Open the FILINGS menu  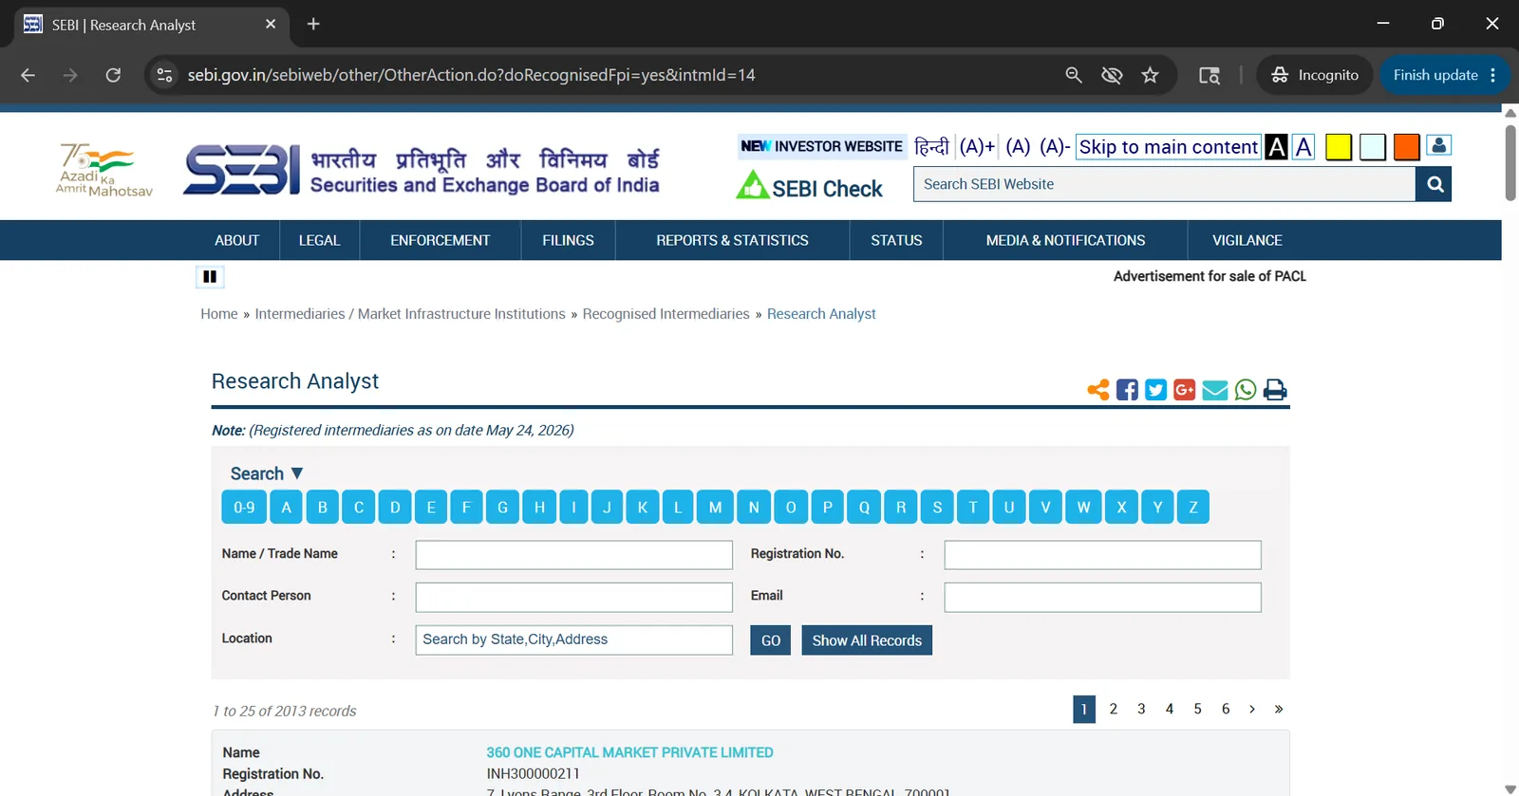(569, 241)
